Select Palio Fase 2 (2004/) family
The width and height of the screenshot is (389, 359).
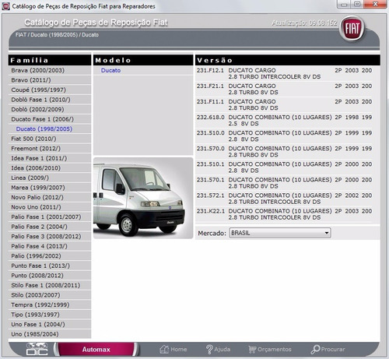pyautogui.click(x=50, y=227)
